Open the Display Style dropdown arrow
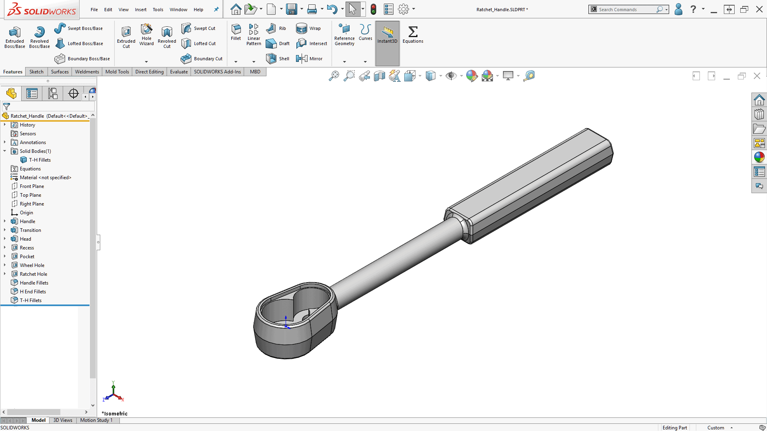The width and height of the screenshot is (767, 431). coord(441,76)
